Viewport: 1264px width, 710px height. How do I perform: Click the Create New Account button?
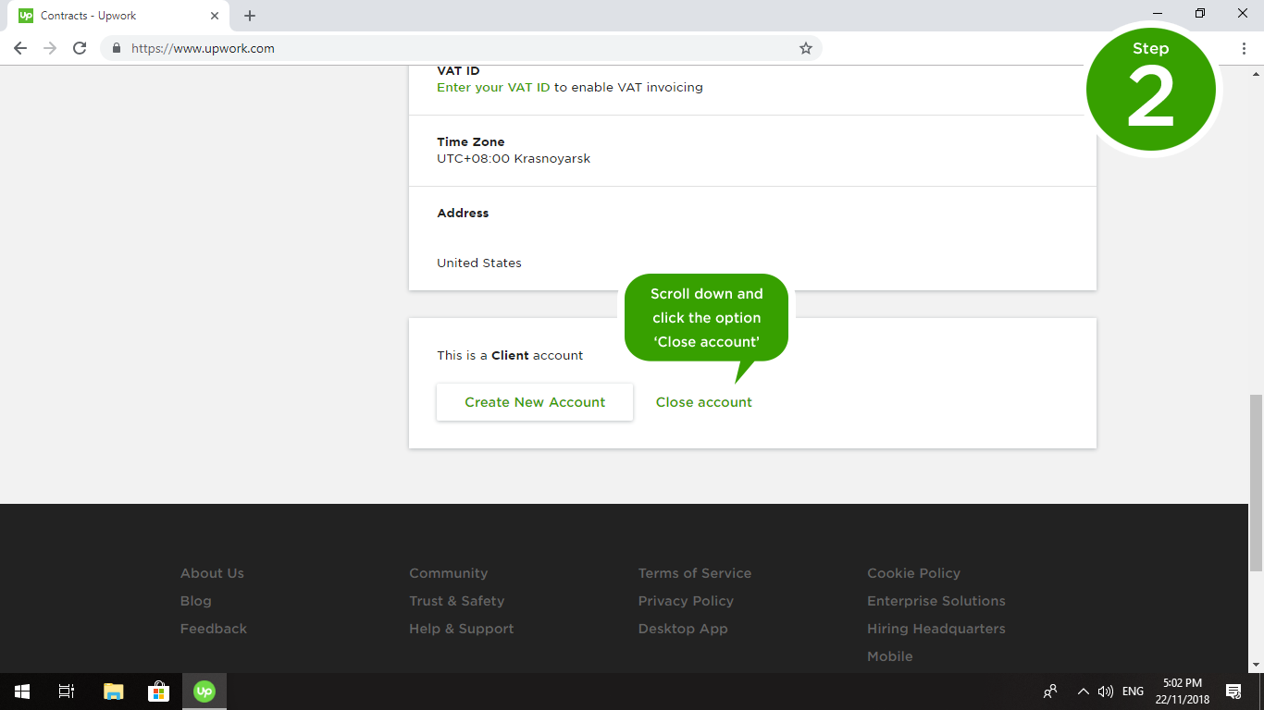click(535, 402)
